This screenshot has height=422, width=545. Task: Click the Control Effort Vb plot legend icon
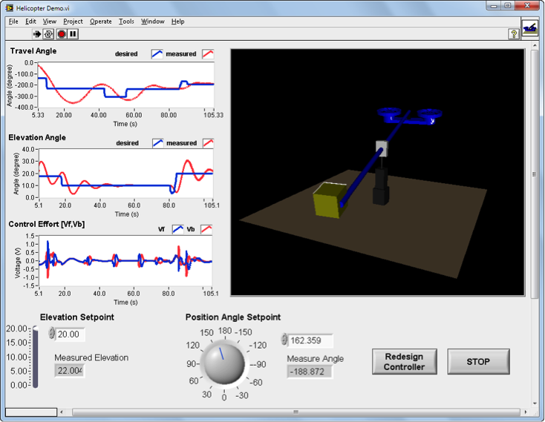point(207,230)
